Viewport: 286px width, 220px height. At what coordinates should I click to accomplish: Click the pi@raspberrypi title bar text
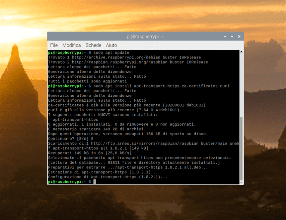(145, 37)
